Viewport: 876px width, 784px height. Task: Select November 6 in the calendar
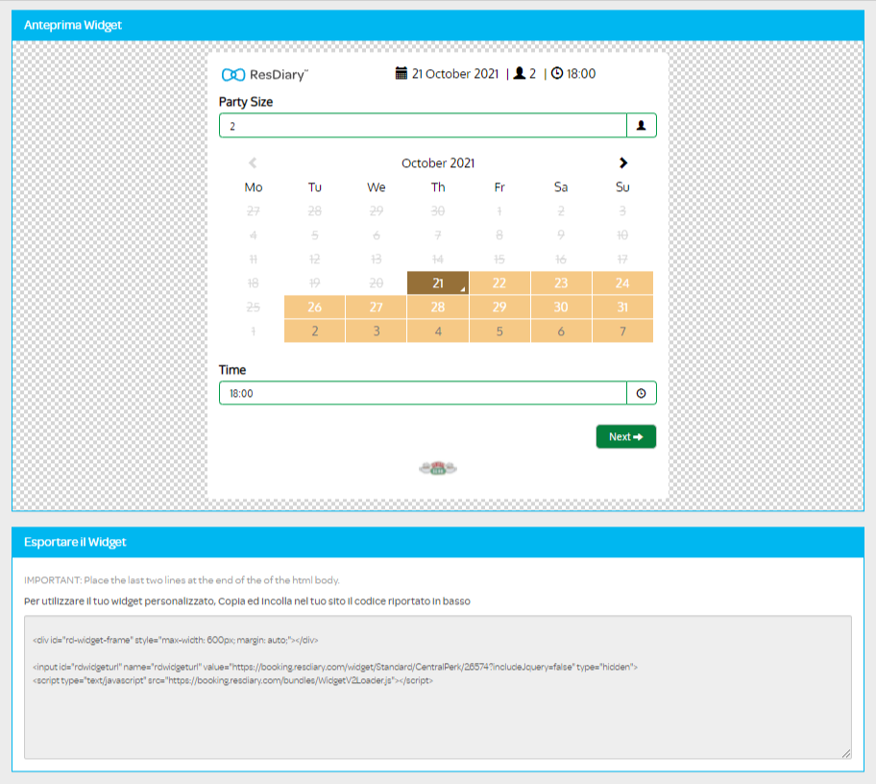coord(561,331)
